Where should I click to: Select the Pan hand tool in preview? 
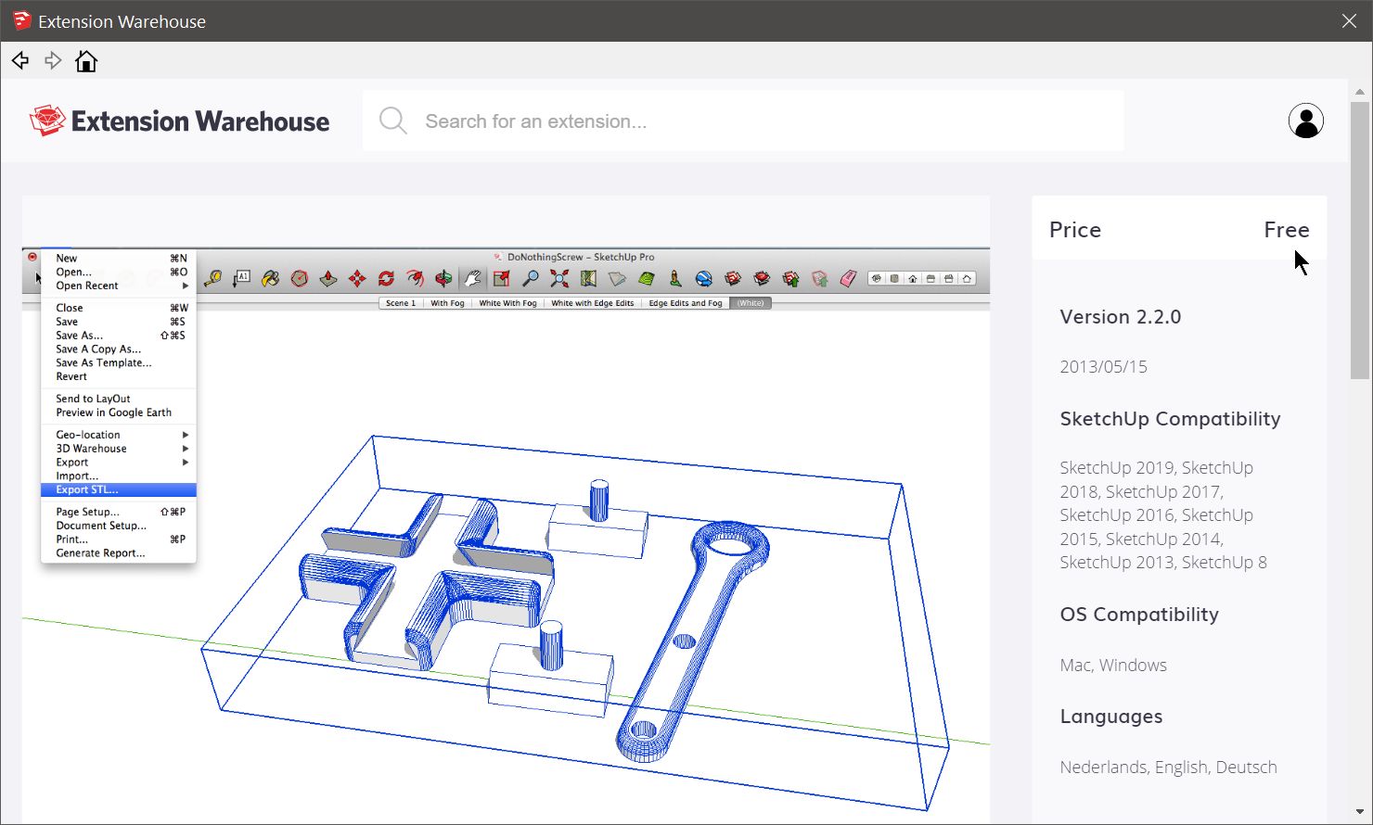pyautogui.click(x=473, y=278)
